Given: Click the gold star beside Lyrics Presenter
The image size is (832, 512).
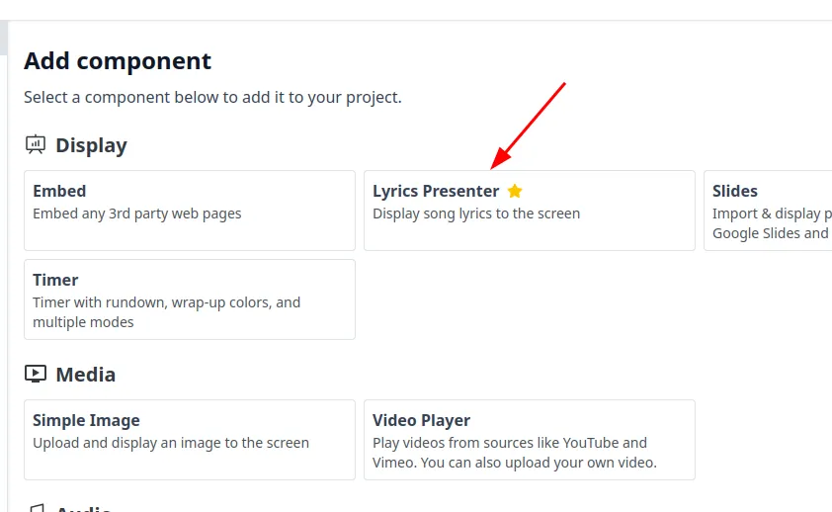Looking at the screenshot, I should (x=515, y=191).
